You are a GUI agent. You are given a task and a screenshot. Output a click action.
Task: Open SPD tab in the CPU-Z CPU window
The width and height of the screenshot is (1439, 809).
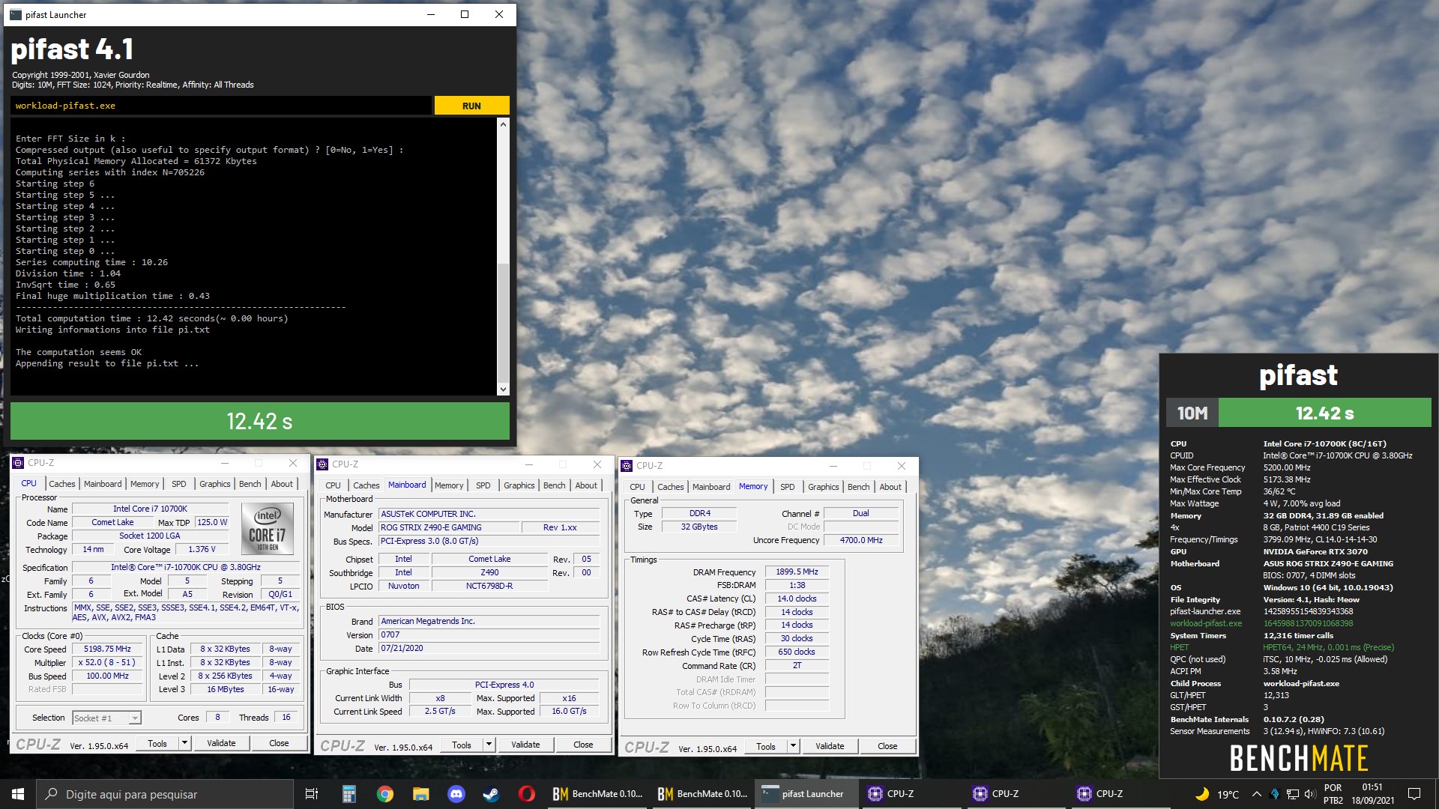pyautogui.click(x=179, y=484)
